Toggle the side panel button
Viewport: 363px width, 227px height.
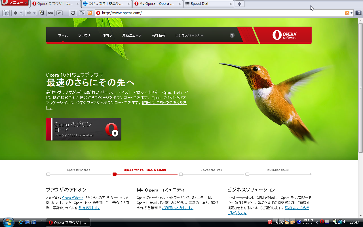click(x=358, y=13)
